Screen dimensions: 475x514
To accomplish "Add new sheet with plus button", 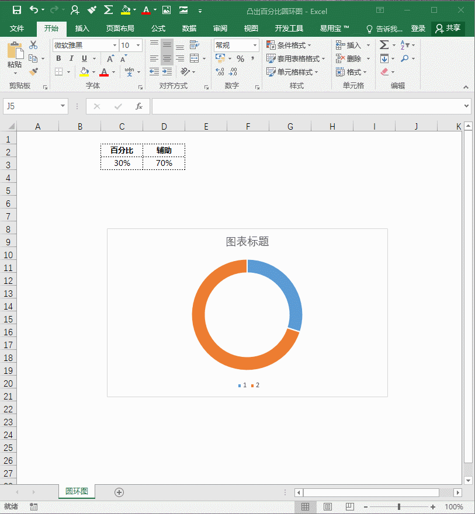I will [119, 492].
